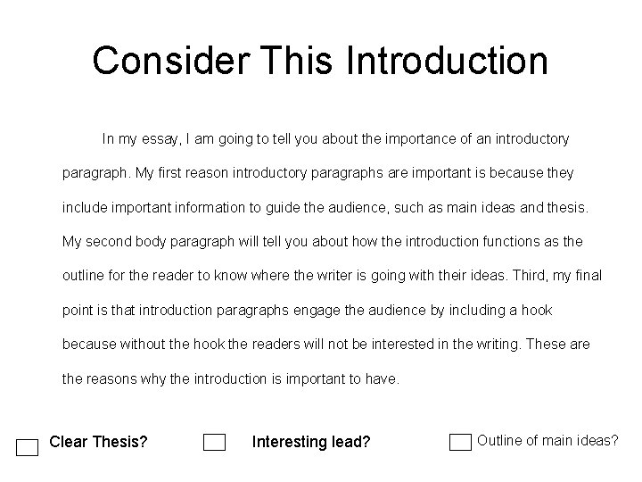Check the Outline of main ideas? box

[460, 442]
